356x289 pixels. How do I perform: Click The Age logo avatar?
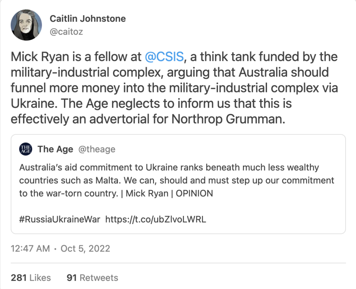[x=25, y=149]
